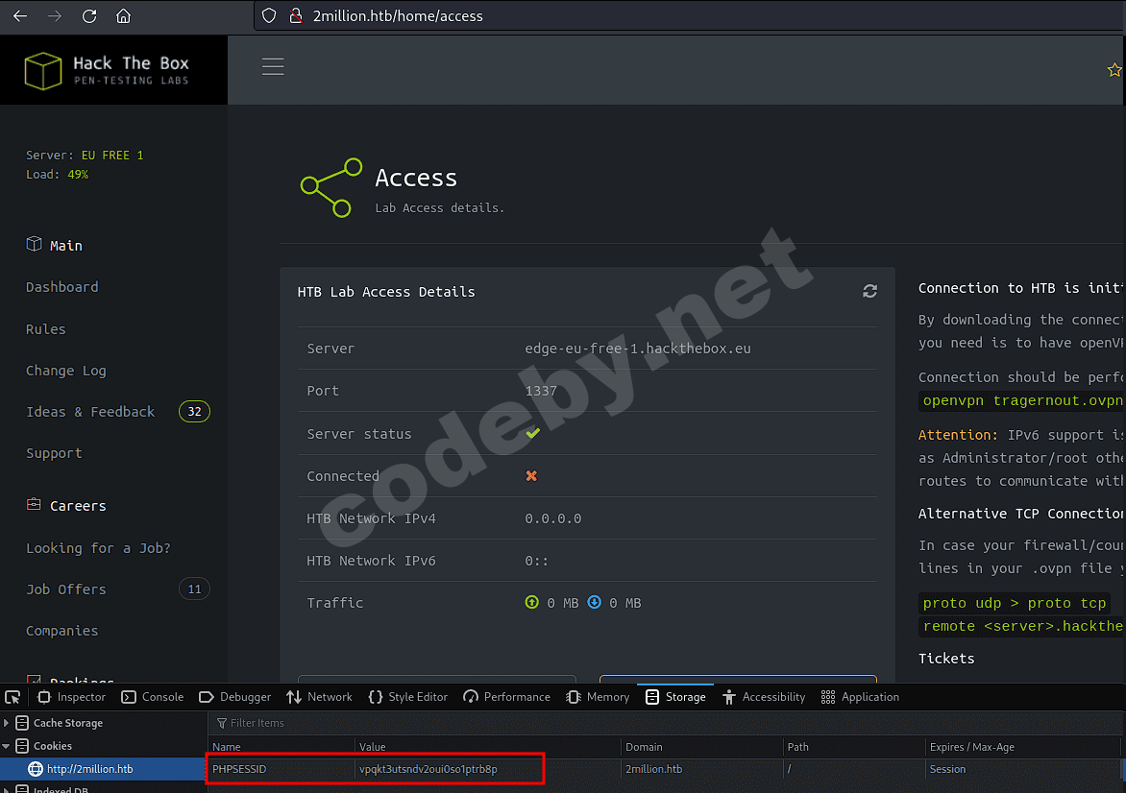Image resolution: width=1126 pixels, height=793 pixels.
Task: Select the PHPSESSID cookie name cell
Action: click(x=281, y=769)
